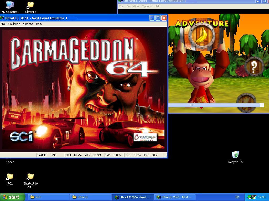
Task: Click the FRAME 933 status bar entry
Action: (50, 155)
